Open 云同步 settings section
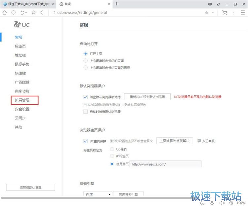Screen dimensions: 248x206 click(x=20, y=118)
